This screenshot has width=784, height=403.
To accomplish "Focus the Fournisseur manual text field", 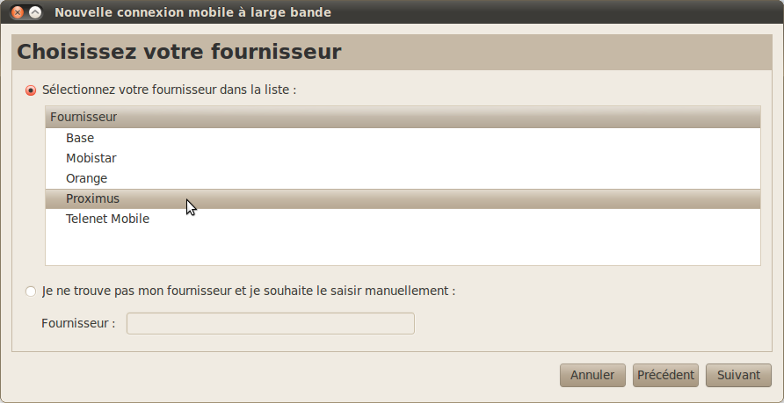I will (271, 324).
